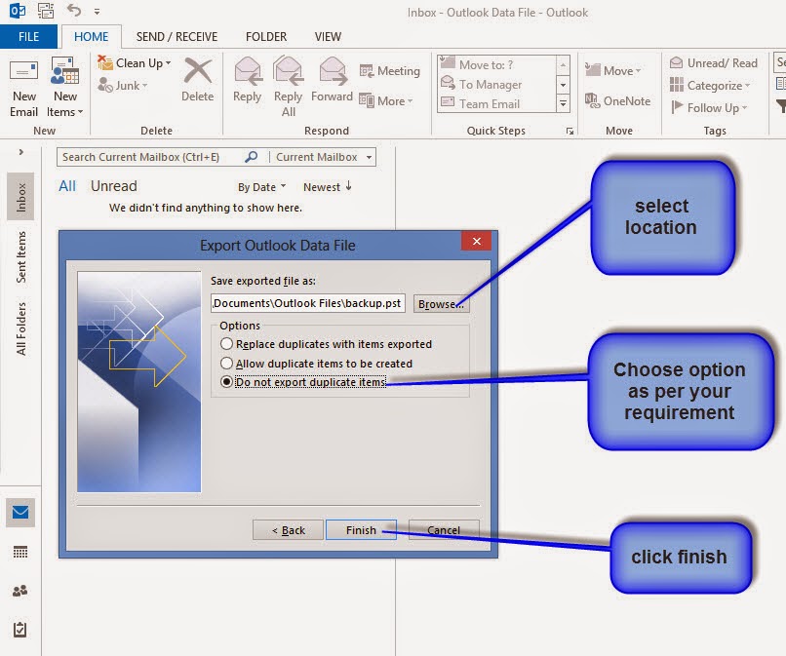Click Send/Receive All Folders quick access icon
786x656 pixels.
(46, 11)
